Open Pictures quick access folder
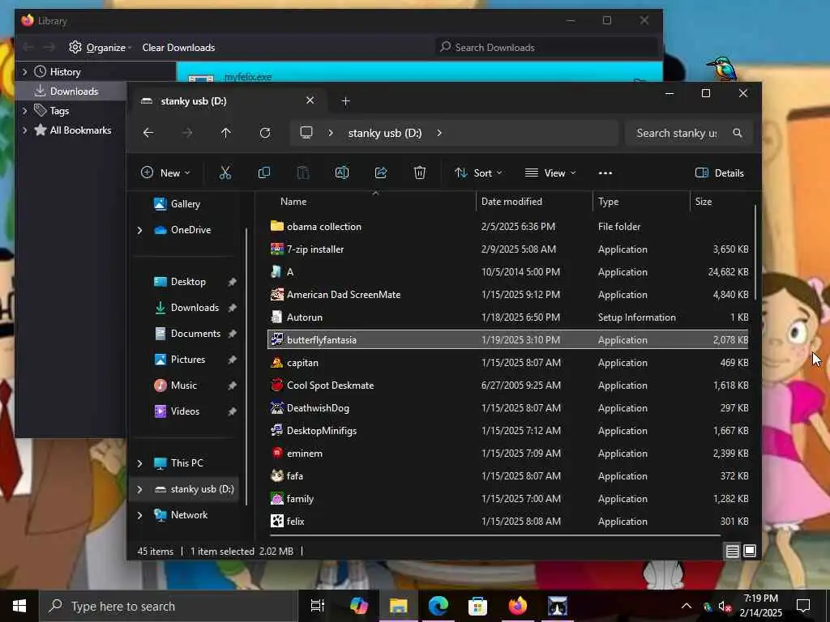 (x=188, y=360)
